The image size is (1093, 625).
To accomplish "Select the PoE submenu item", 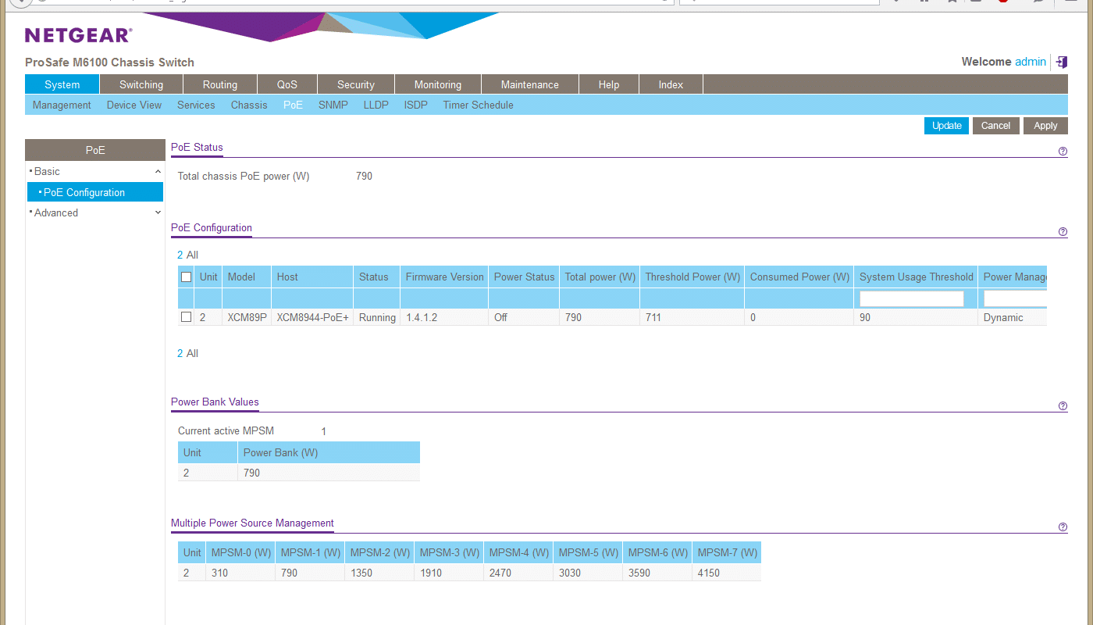I will [293, 105].
